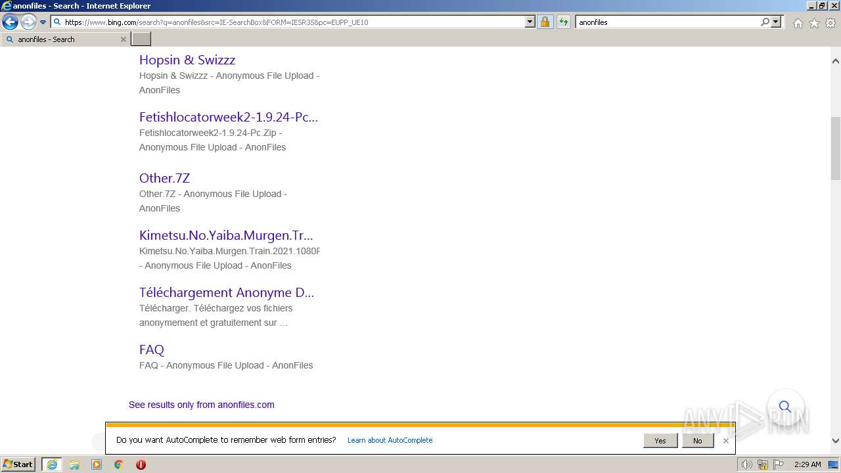This screenshot has height=473, width=841.
Task: Start search with the magnifier icon in the search box
Action: [765, 22]
